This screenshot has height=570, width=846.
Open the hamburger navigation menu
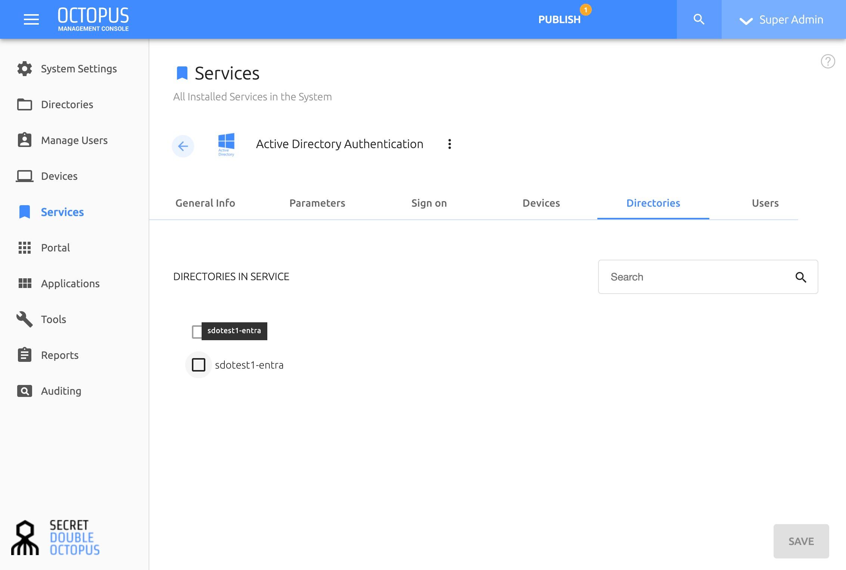[x=31, y=19]
